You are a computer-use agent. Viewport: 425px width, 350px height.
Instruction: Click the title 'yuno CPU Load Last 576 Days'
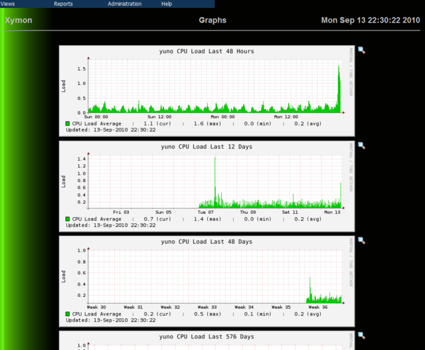[207, 337]
